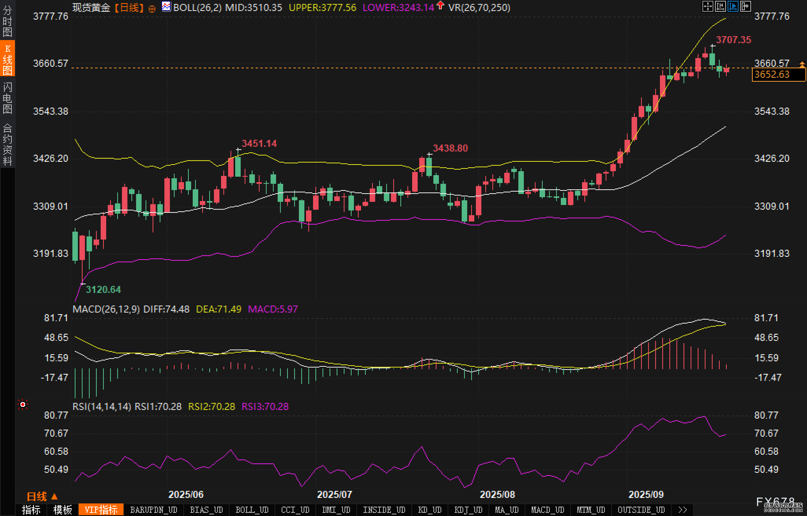Open the 模板 tab
Viewport: 807px width, 516px height.
tap(63, 510)
